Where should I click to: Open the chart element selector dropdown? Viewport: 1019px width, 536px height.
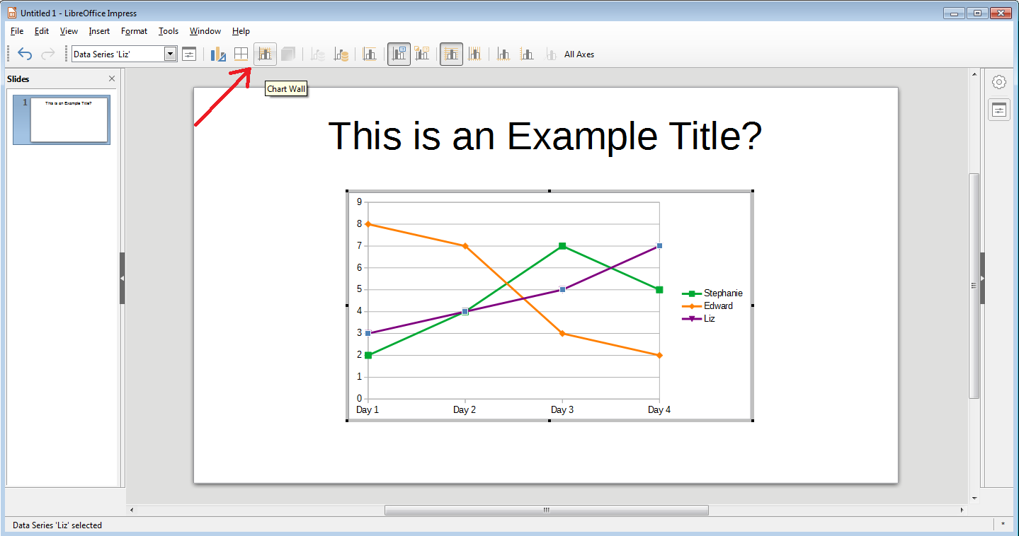(x=169, y=53)
